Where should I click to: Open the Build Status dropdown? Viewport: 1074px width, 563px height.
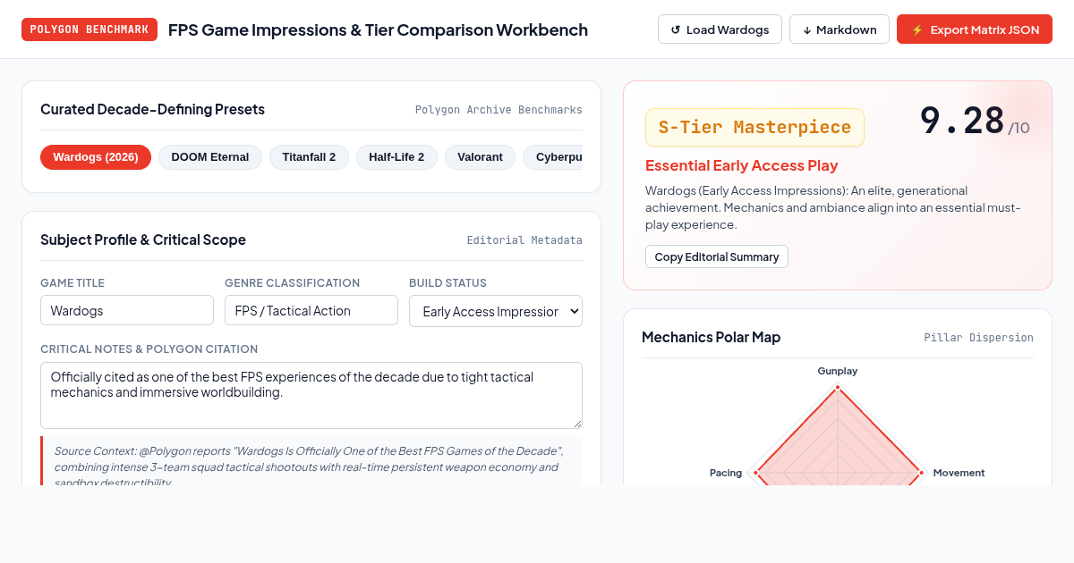496,311
